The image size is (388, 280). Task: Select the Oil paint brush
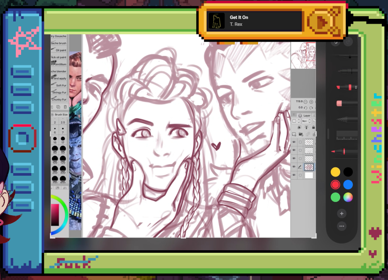point(59,50)
